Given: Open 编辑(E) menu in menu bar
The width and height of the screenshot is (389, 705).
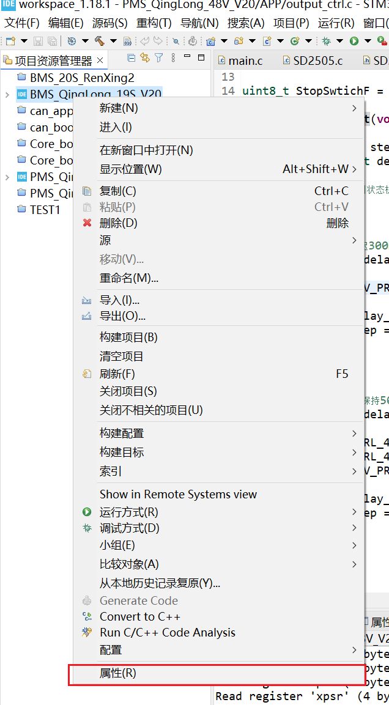Looking at the screenshot, I should coord(66,23).
